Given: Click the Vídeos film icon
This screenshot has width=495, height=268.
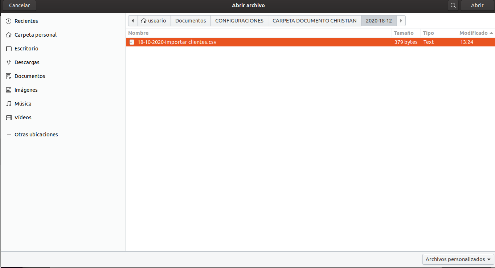Looking at the screenshot, I should pos(9,117).
